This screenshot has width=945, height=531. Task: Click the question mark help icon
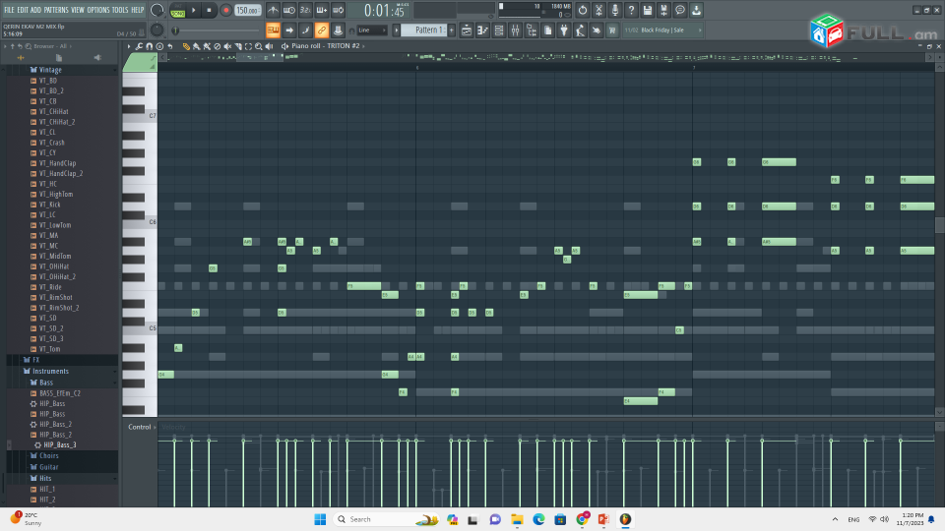631,10
